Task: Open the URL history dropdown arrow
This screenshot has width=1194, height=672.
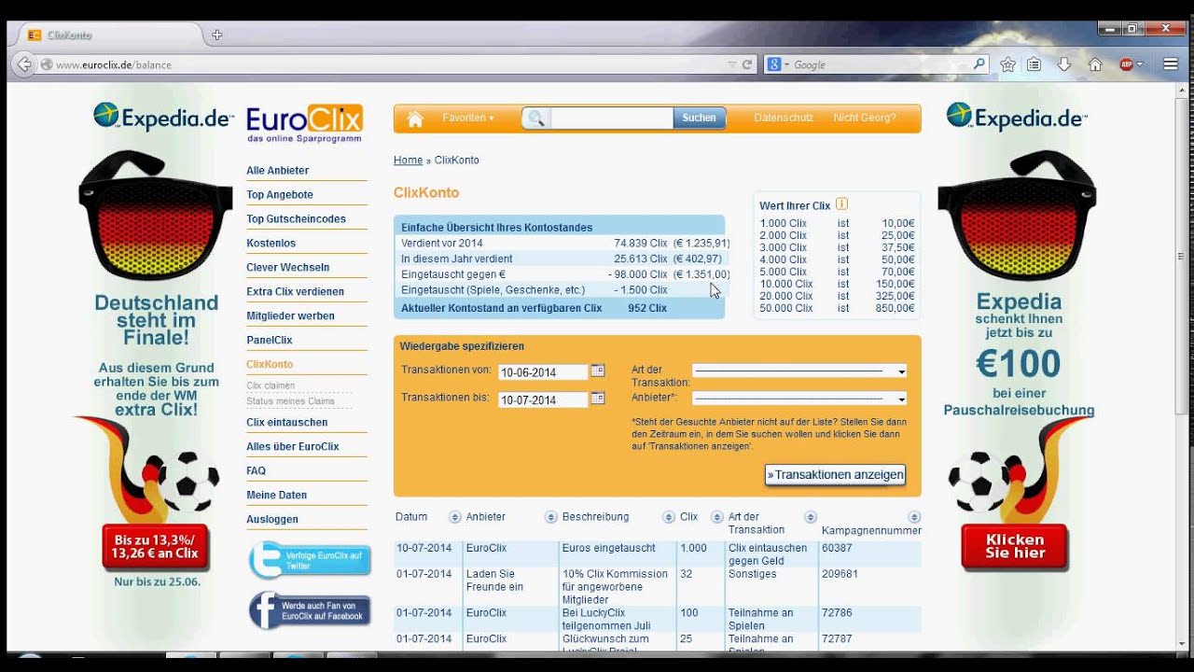Action: coord(732,64)
